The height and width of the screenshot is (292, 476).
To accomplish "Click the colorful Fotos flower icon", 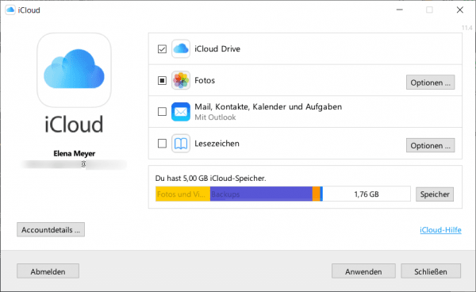I will pos(181,80).
